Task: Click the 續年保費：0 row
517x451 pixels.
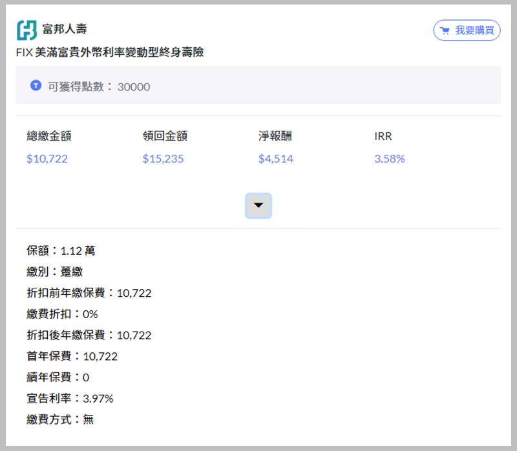Action: [x=58, y=377]
